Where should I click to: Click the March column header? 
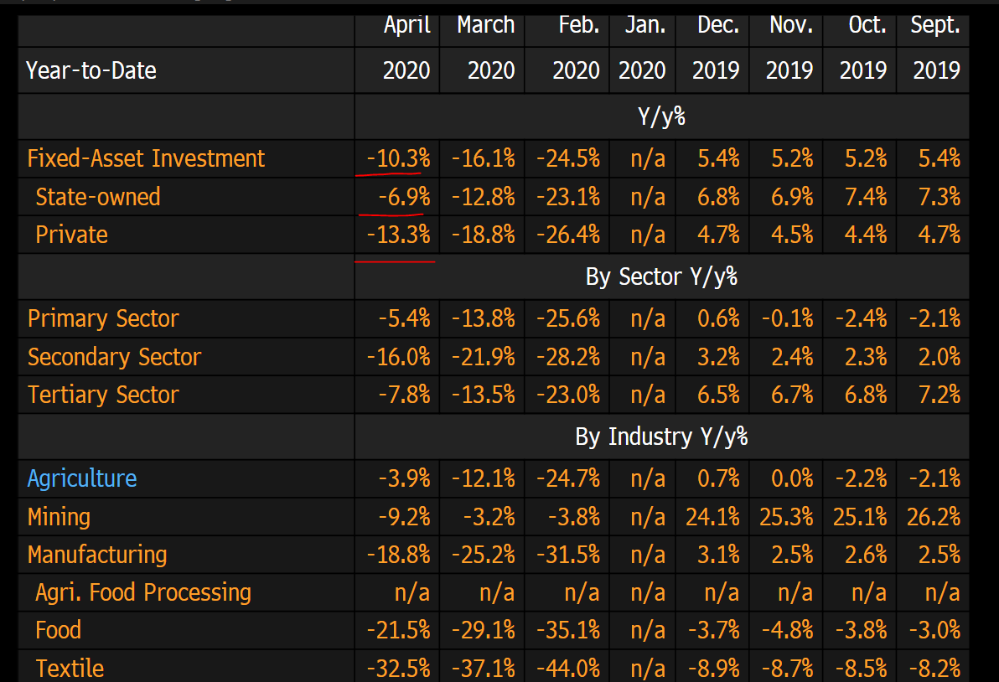point(485,25)
